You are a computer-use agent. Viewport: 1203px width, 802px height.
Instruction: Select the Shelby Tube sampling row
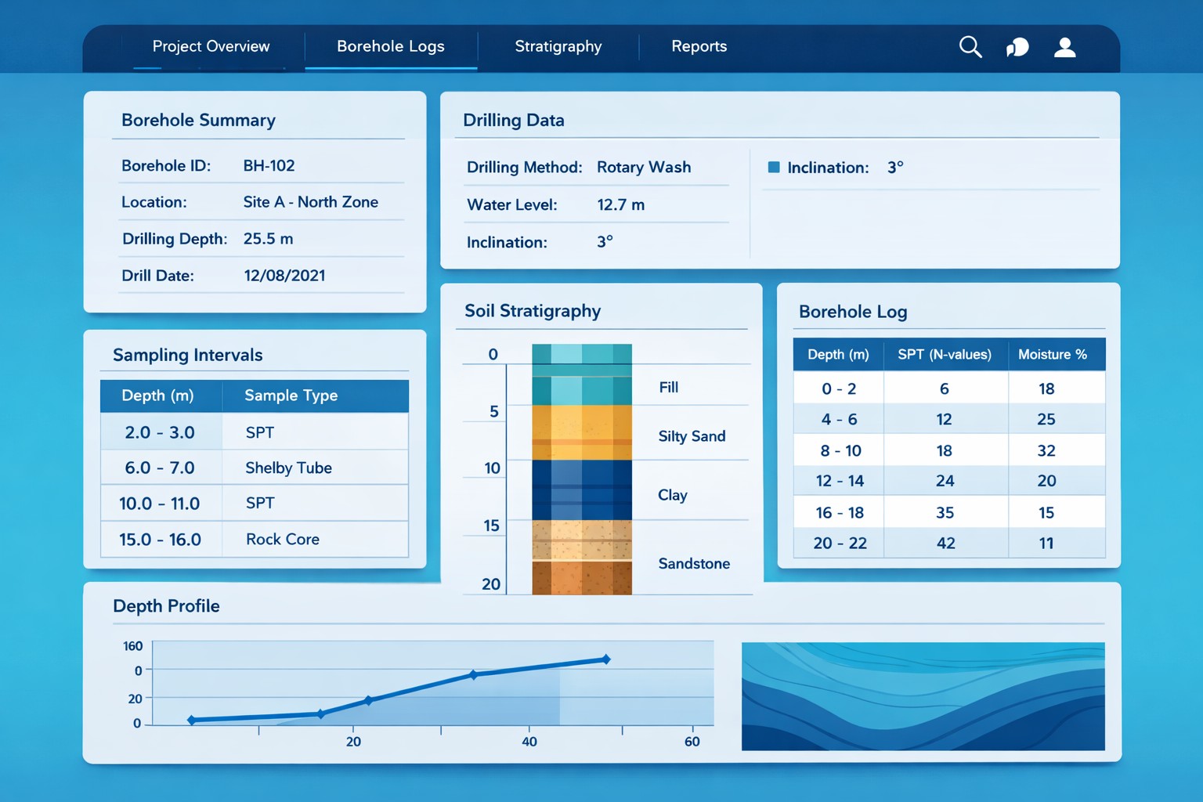(254, 467)
